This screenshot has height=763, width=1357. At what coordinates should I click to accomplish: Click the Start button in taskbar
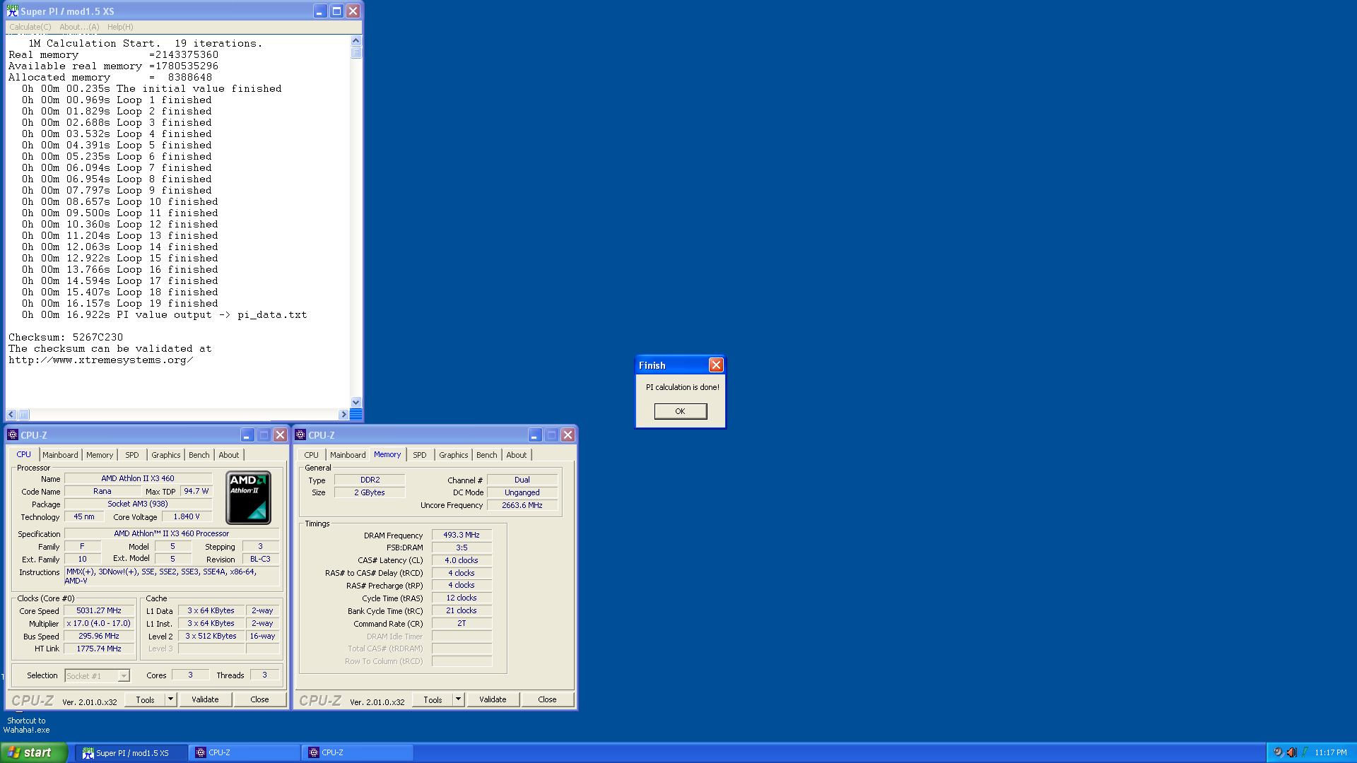click(33, 752)
